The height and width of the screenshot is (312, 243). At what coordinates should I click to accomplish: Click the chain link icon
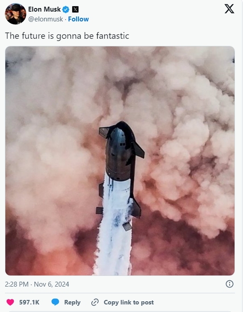pos(95,302)
